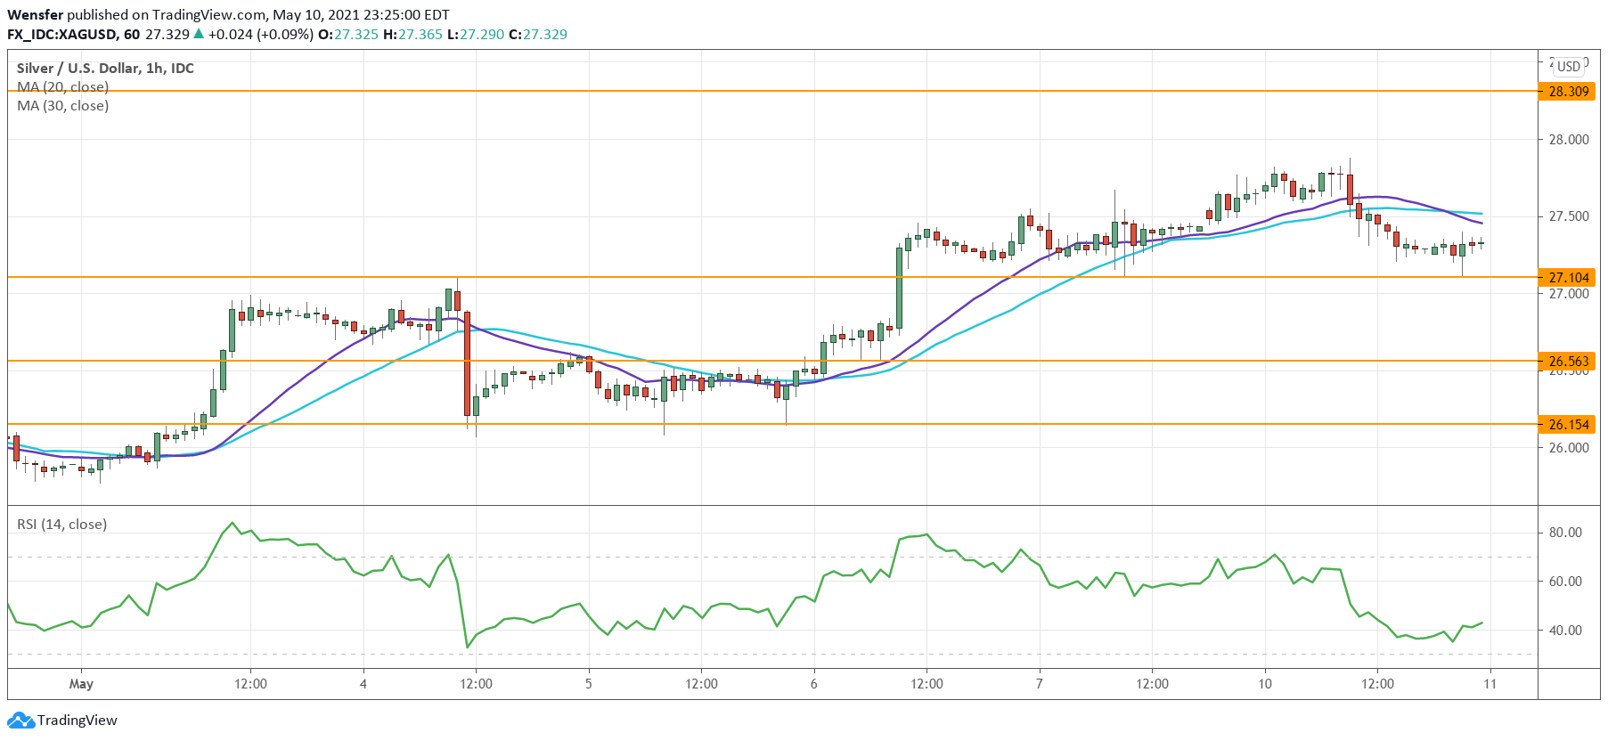Click the 28.309 orange price level label
Viewport: 1608px width, 741px height.
(x=1568, y=91)
